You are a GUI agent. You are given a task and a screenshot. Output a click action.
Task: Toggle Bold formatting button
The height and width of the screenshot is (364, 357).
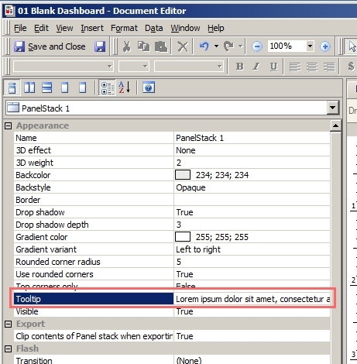coord(240,67)
